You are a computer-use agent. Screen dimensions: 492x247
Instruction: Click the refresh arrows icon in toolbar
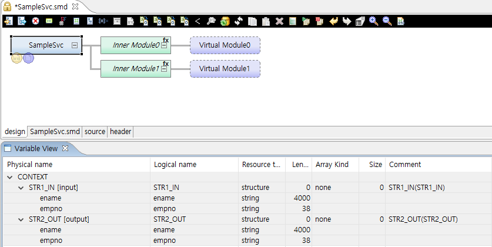[238, 21]
